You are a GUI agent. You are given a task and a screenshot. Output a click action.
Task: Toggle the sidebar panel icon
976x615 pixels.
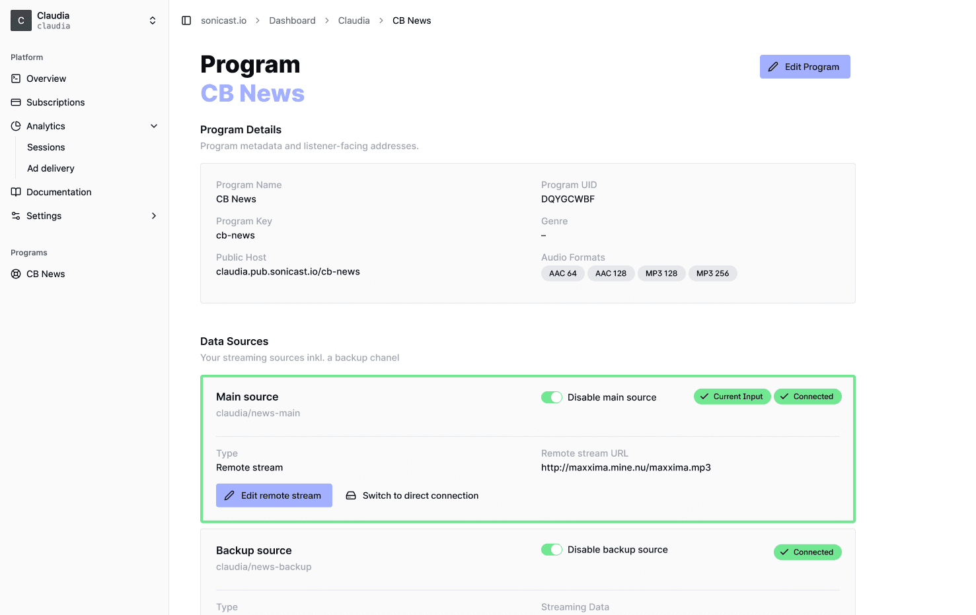(186, 20)
